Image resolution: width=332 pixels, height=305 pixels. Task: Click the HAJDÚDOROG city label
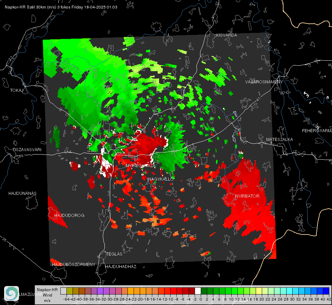[69, 216]
